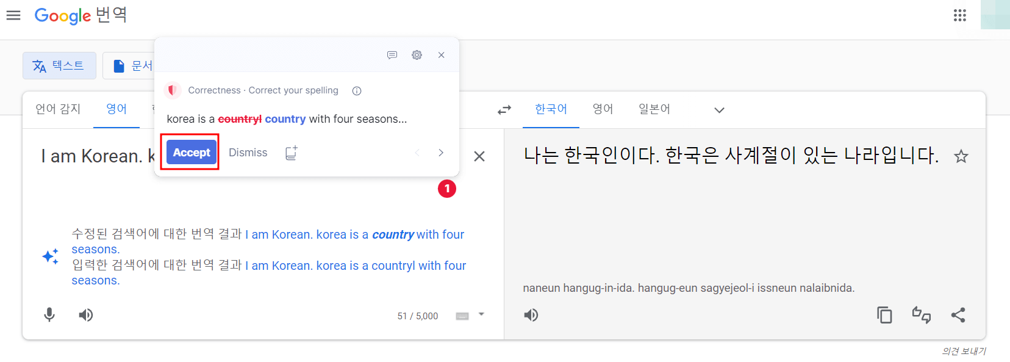Screen dimensions: 1010x362
Task: Close the Grammarly suggestion card
Action: pos(441,55)
